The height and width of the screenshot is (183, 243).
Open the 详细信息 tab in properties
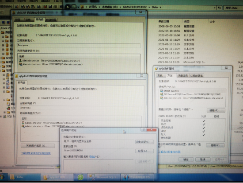coord(182,76)
